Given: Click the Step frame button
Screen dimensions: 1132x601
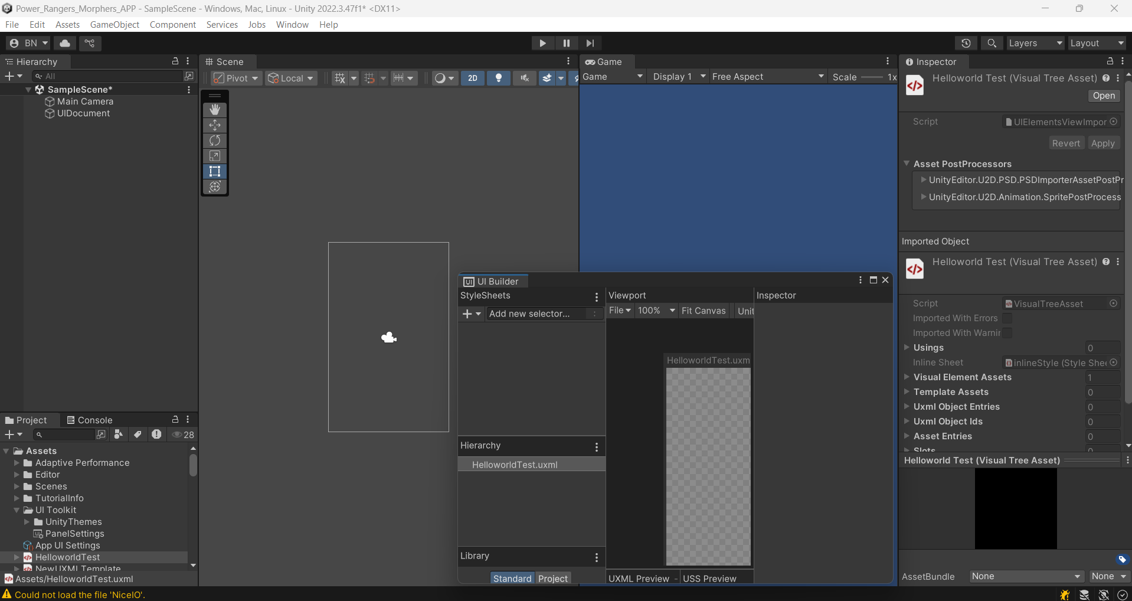Looking at the screenshot, I should pos(590,43).
